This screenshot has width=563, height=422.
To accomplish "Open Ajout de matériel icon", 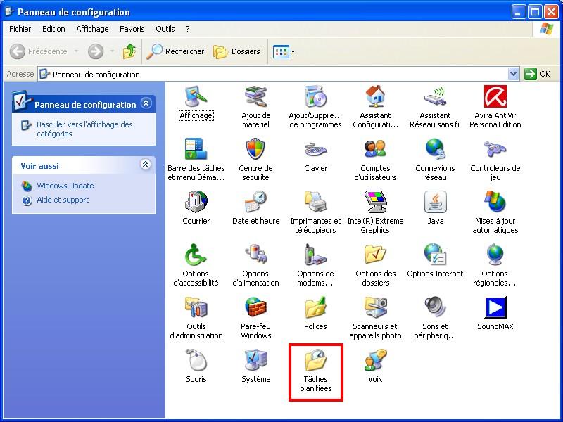I will 255,97.
